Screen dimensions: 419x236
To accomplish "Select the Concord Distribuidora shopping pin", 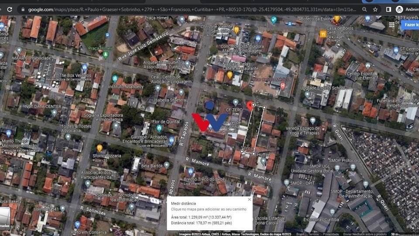I will [x=258, y=39].
